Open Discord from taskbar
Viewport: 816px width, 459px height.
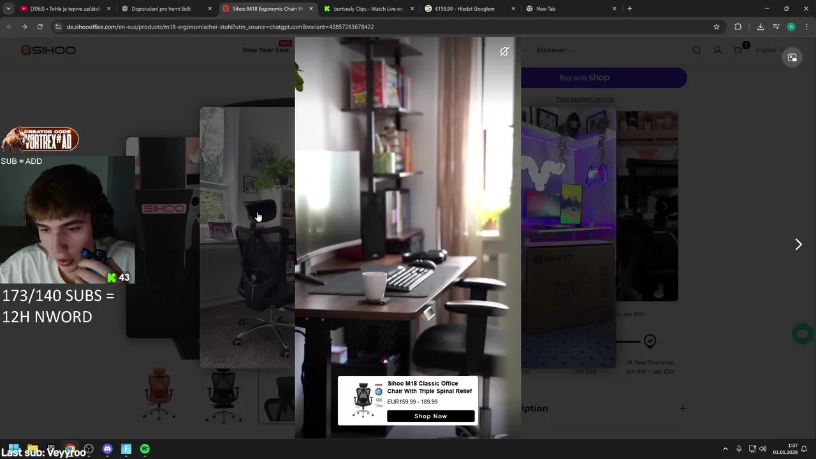(x=108, y=449)
